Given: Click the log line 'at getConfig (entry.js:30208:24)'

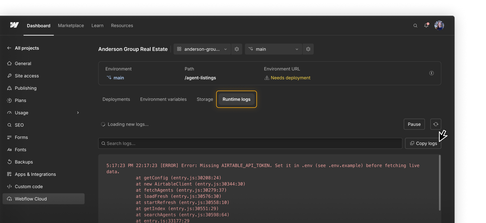Looking at the screenshot, I should click(x=178, y=178).
